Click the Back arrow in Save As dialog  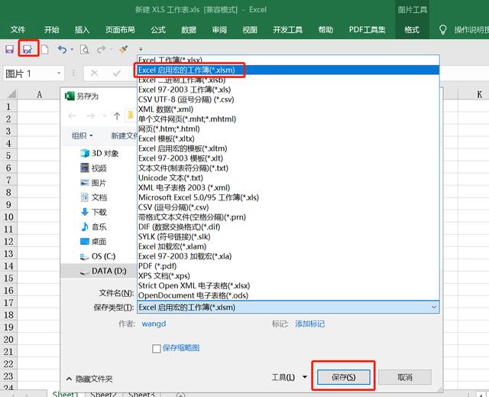pos(72,116)
